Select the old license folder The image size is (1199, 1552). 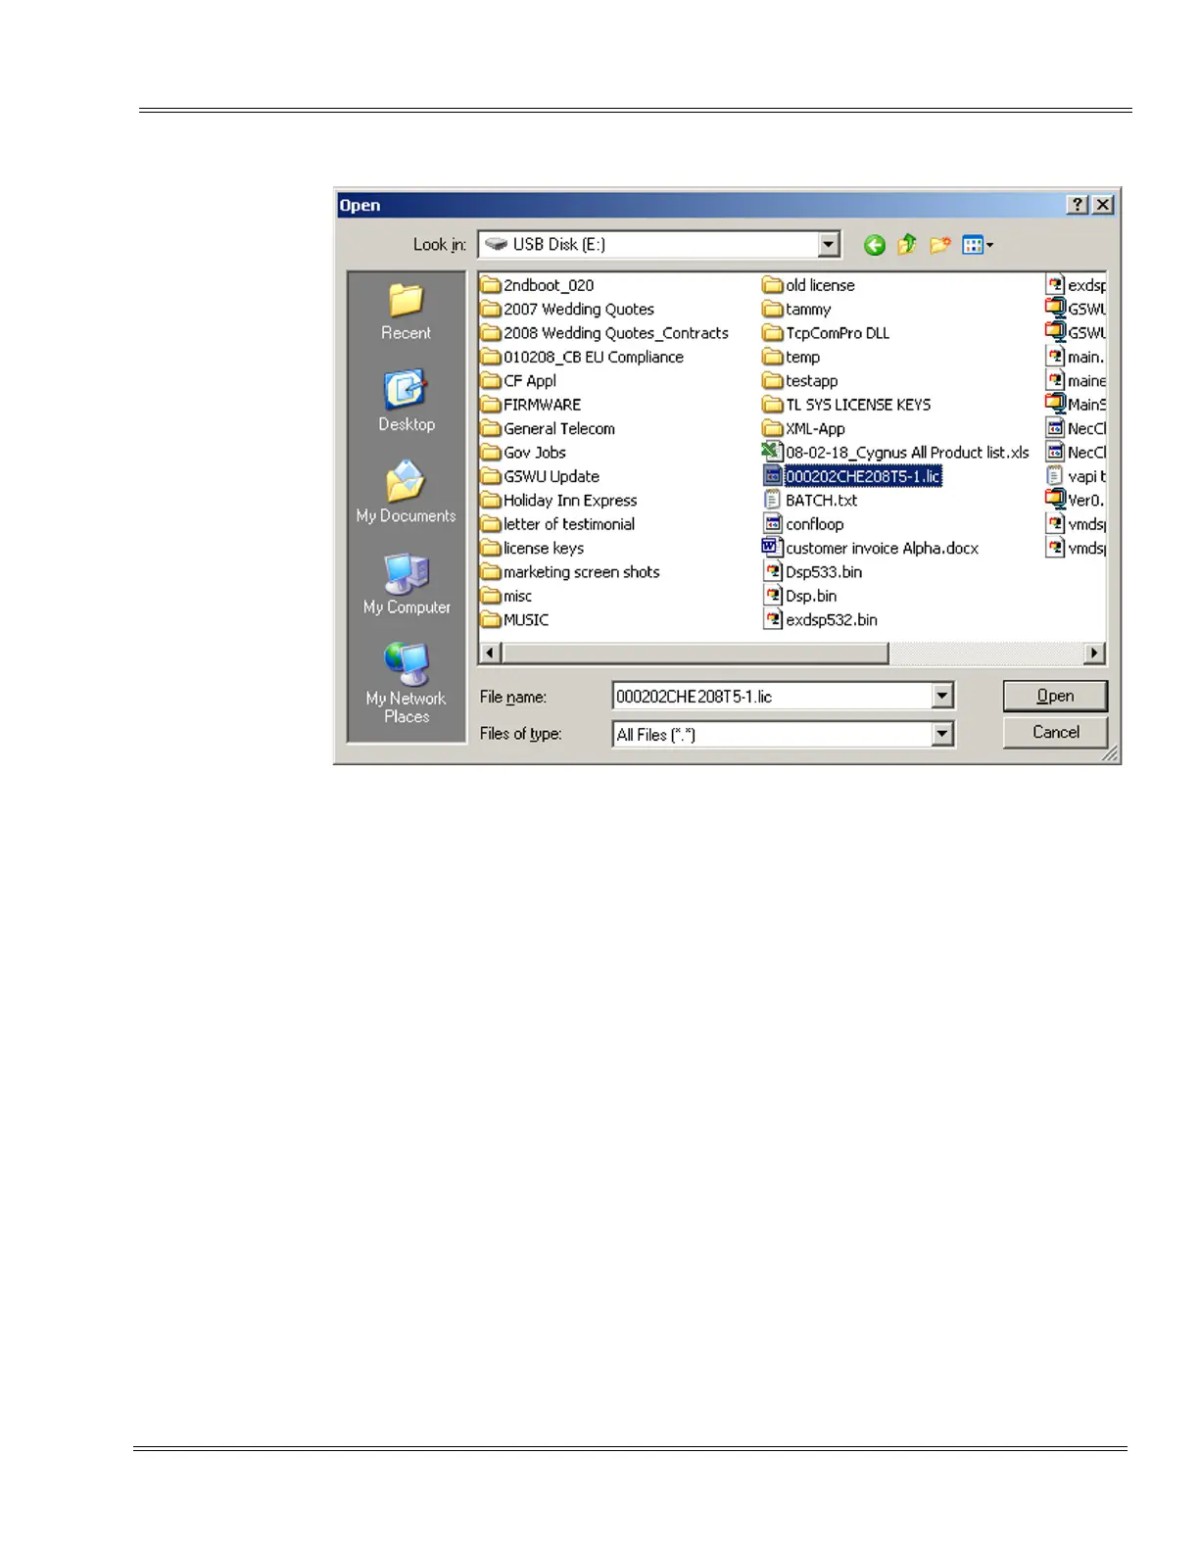pyautogui.click(x=808, y=285)
